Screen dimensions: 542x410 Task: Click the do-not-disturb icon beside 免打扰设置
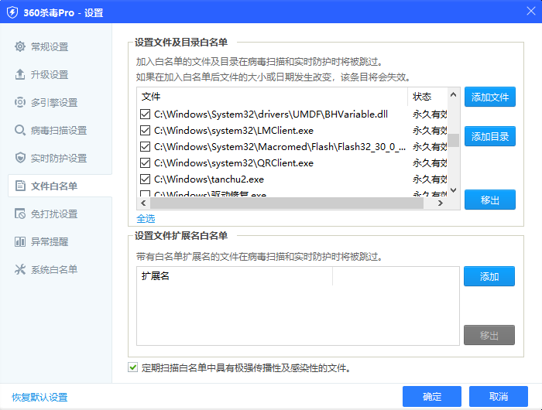point(20,214)
